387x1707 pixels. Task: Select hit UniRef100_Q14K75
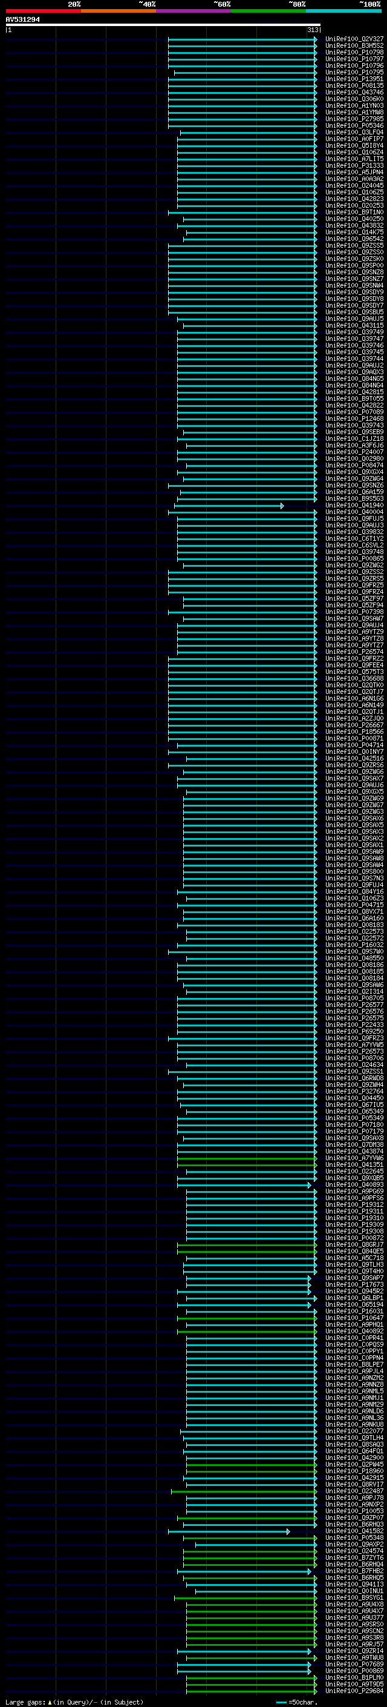[x=354, y=233]
